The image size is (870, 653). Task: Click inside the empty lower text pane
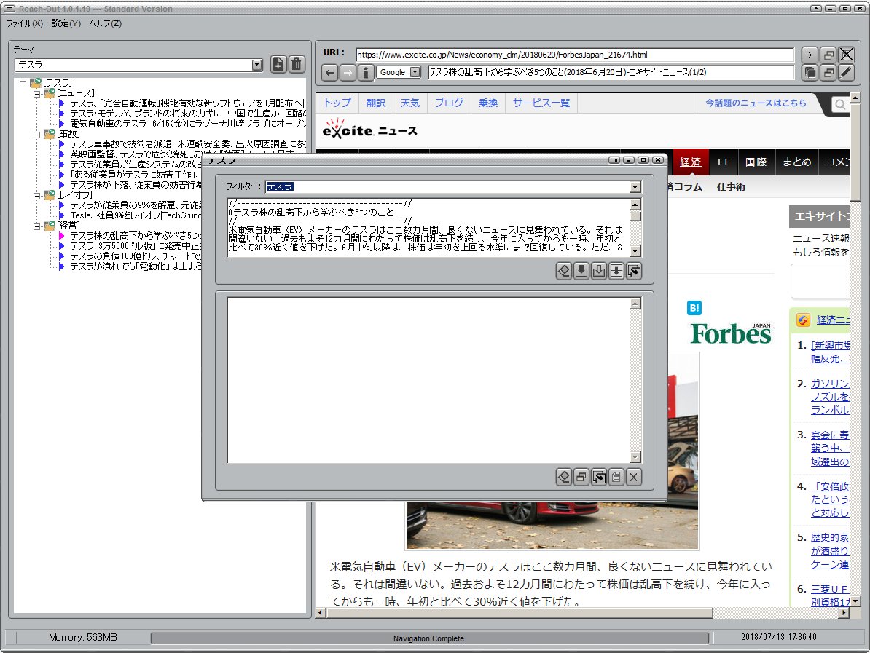click(x=428, y=380)
